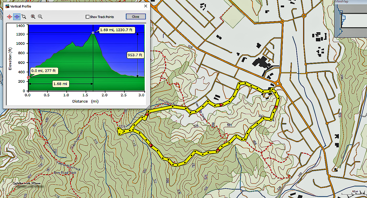
Task: Select the blue crosshair marker tool
Action: point(17,17)
